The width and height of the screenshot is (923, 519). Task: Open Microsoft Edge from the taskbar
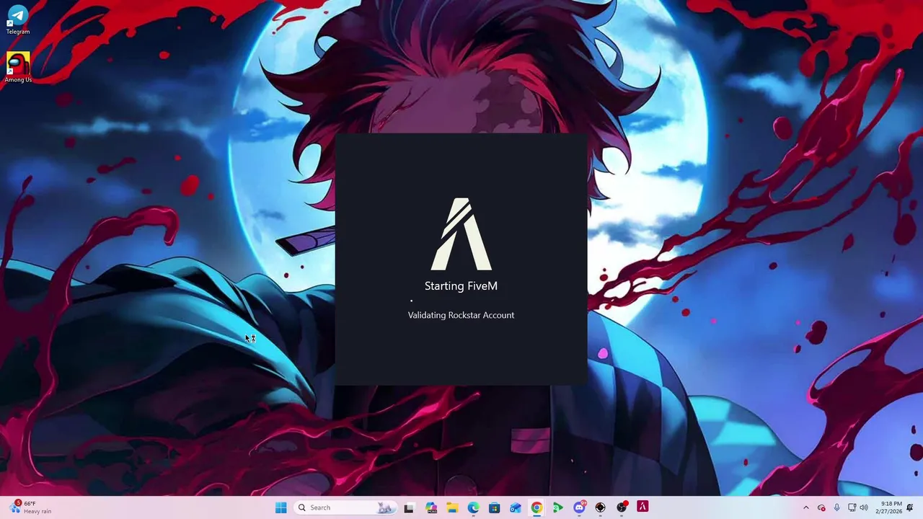[473, 507]
